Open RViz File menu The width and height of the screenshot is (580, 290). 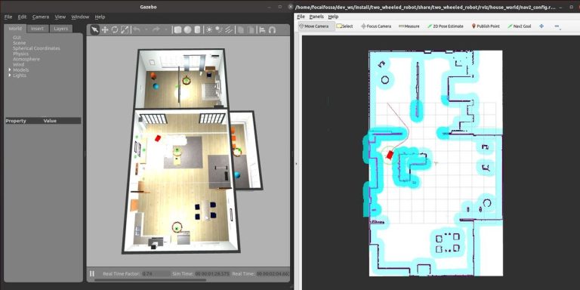301,17
